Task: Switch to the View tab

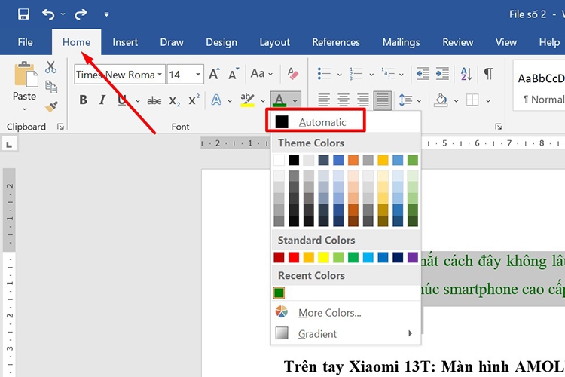Action: coord(506,42)
